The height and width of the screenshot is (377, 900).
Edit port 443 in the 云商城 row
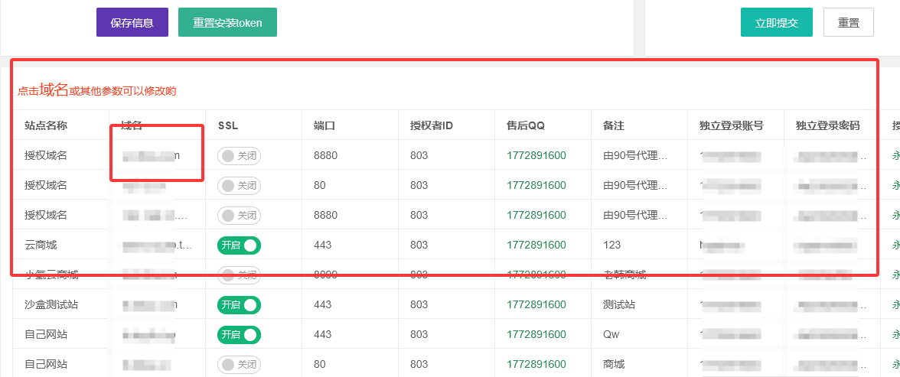[323, 245]
